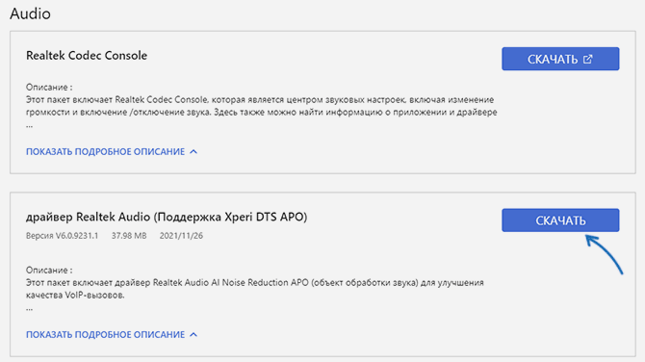Image resolution: width=645 pixels, height=362 pixels.
Task: Click the Audio section heading
Action: click(x=31, y=13)
